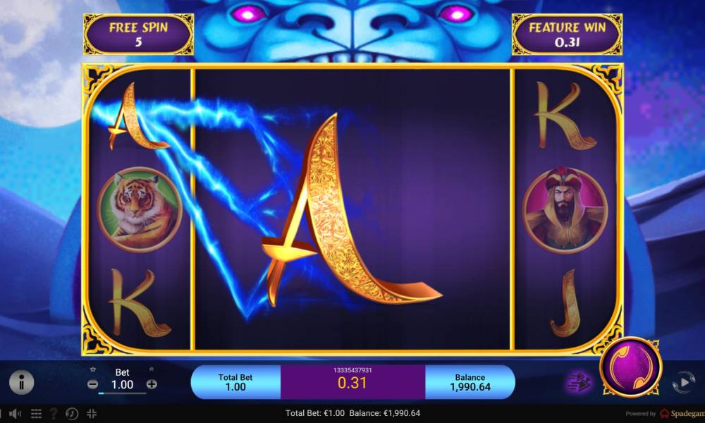Open the game history clock icon

tap(71, 414)
